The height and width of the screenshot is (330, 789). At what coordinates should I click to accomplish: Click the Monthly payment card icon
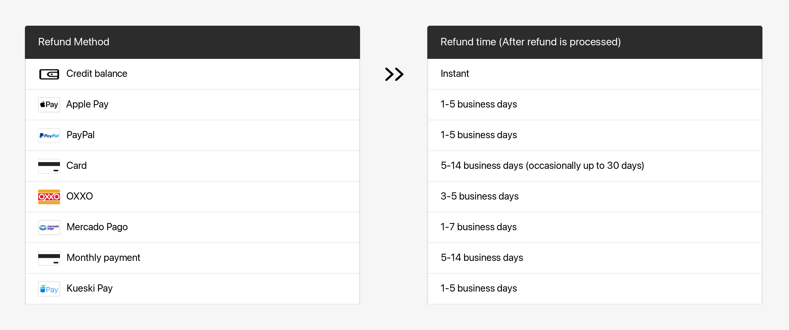49,258
